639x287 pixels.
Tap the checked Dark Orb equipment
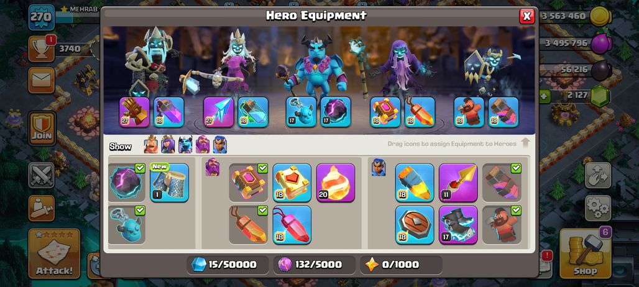[x=126, y=183]
